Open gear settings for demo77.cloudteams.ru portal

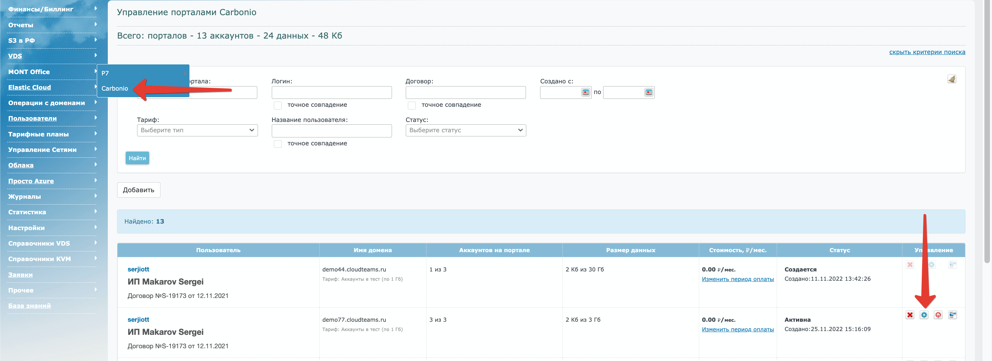924,315
